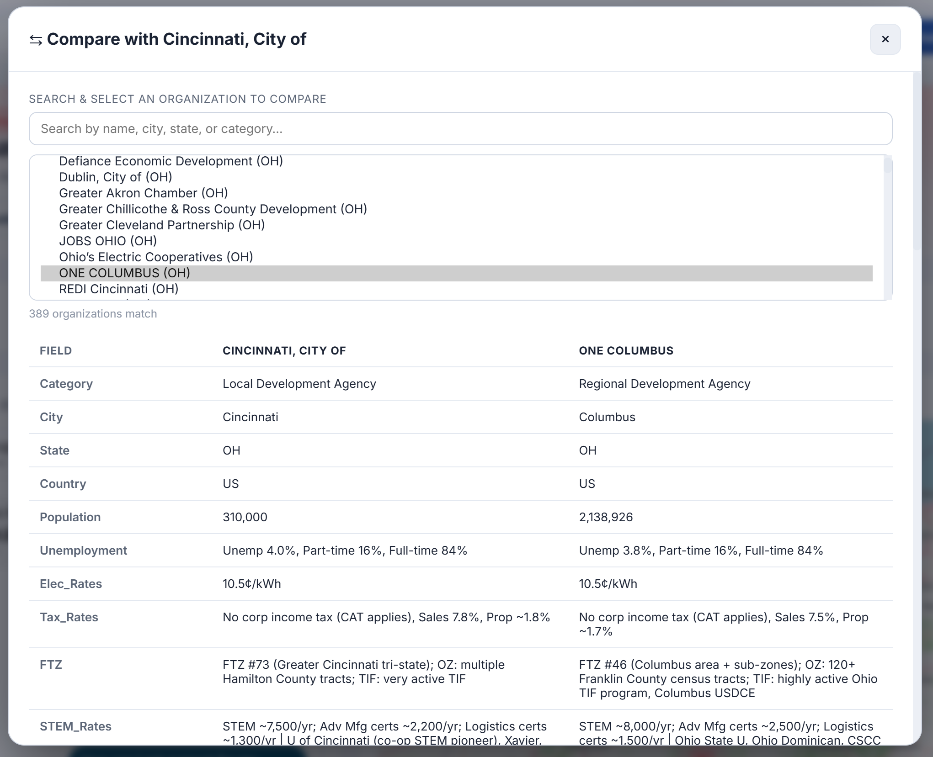This screenshot has height=757, width=933.
Task: Click the Elec_Rates row label
Action: coord(71,584)
